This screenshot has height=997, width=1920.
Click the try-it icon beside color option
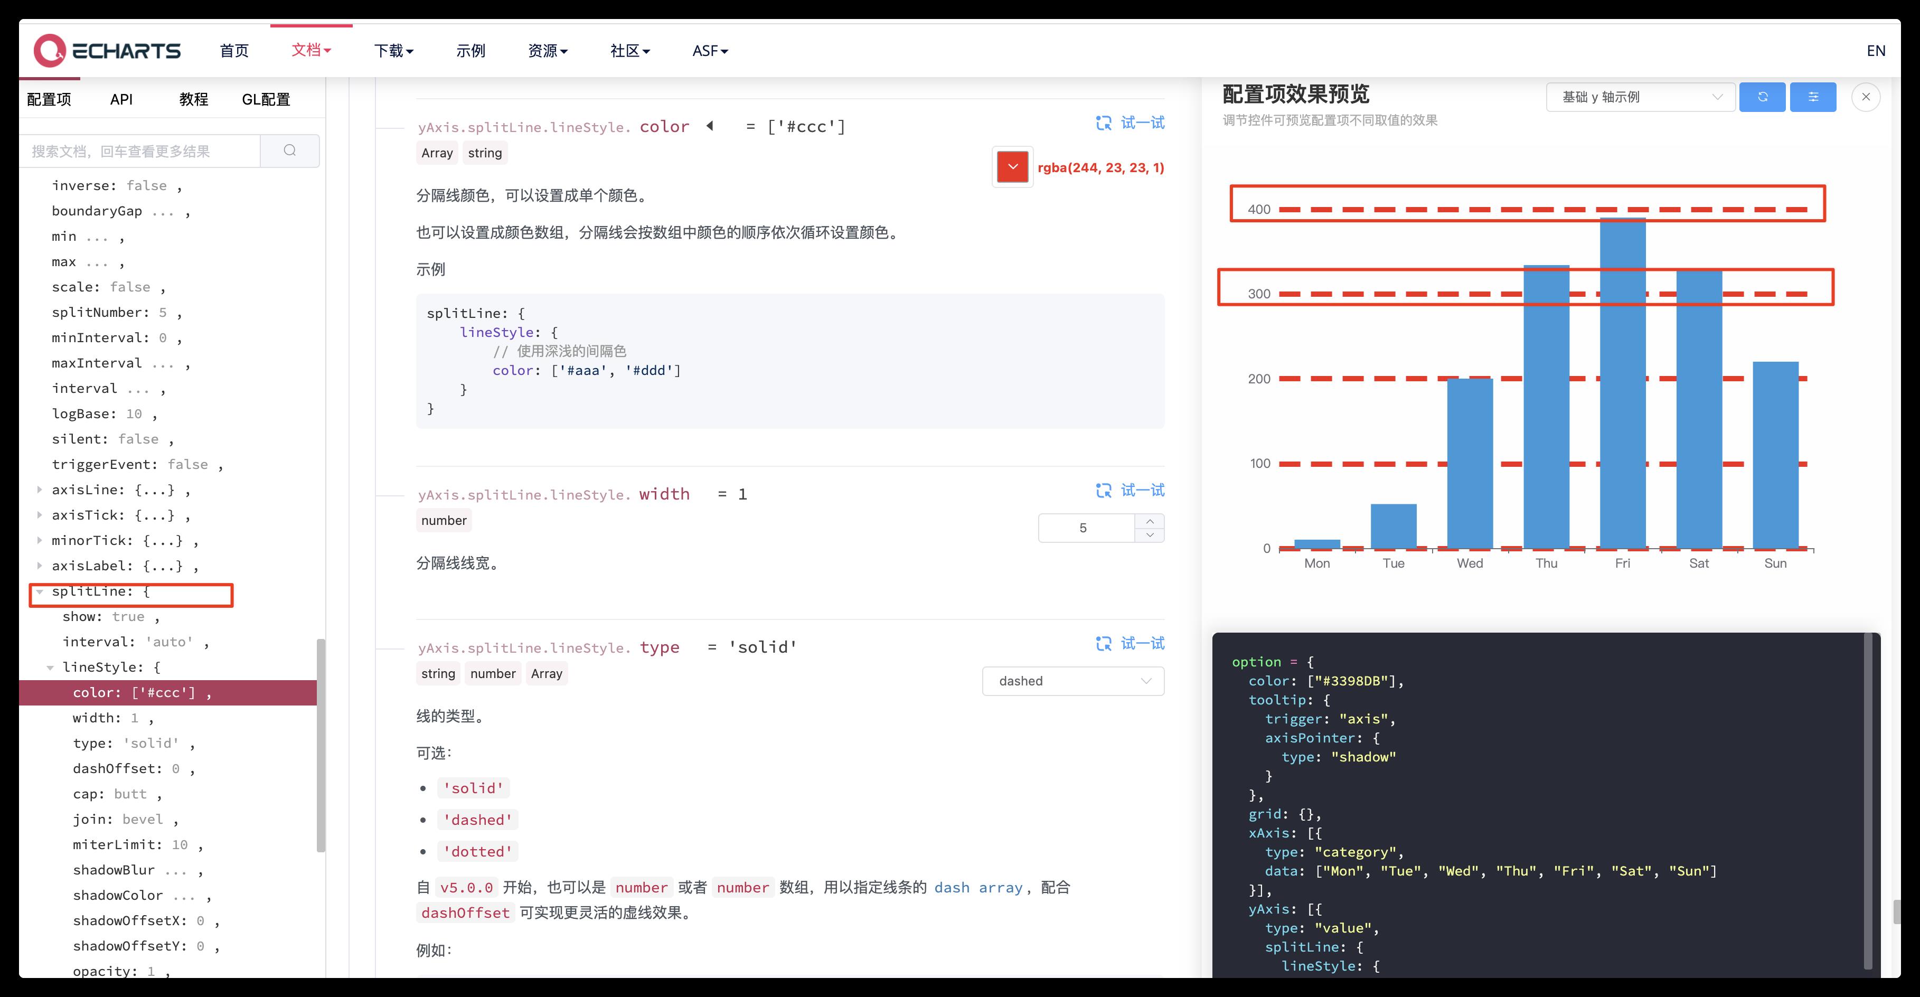[1104, 123]
